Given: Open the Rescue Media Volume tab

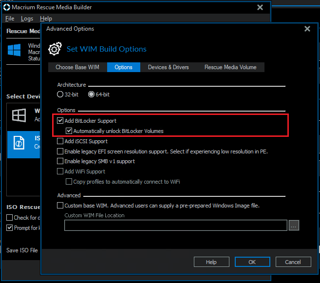Looking at the screenshot, I should click(230, 67).
